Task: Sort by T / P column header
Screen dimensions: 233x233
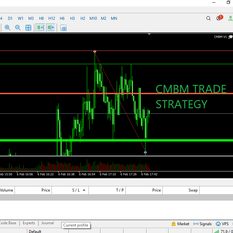Action: [107, 190]
